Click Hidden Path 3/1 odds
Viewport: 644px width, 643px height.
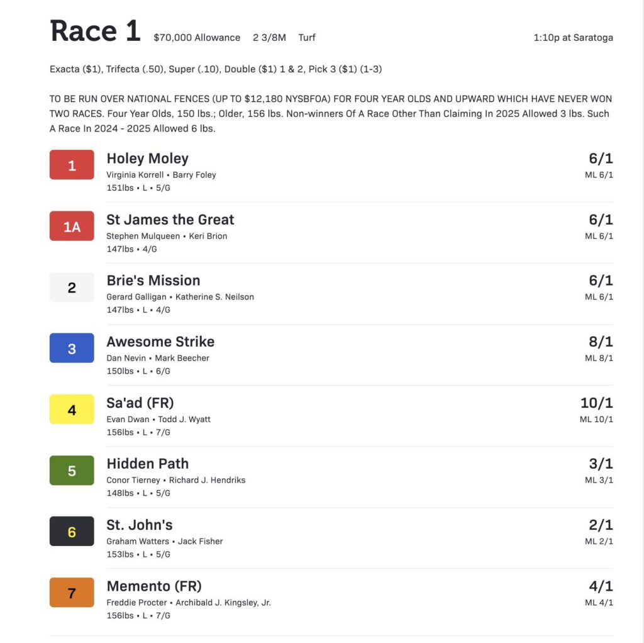click(601, 464)
